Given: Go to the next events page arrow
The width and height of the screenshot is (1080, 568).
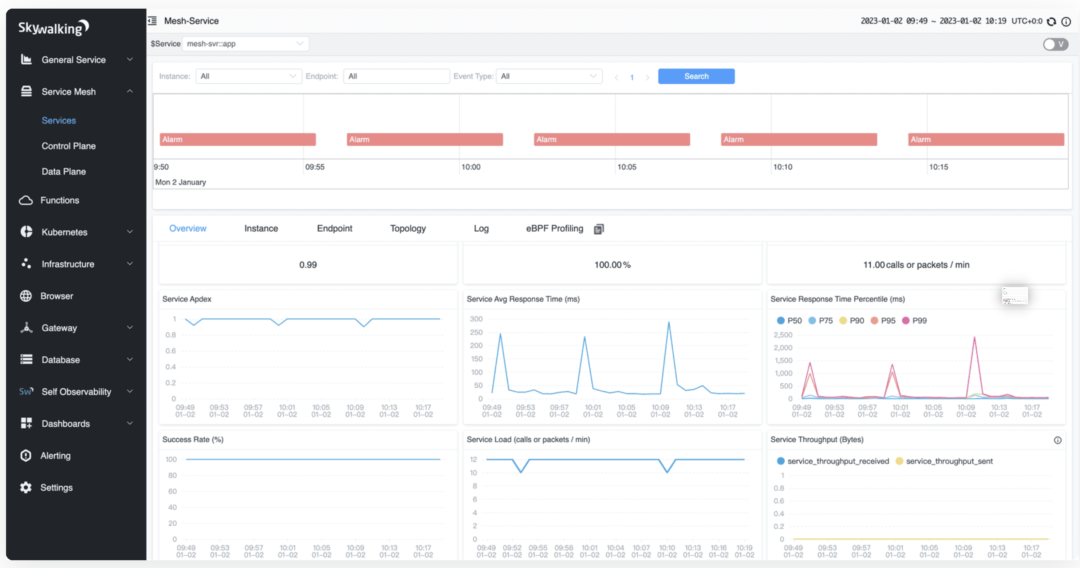Looking at the screenshot, I should coord(647,77).
